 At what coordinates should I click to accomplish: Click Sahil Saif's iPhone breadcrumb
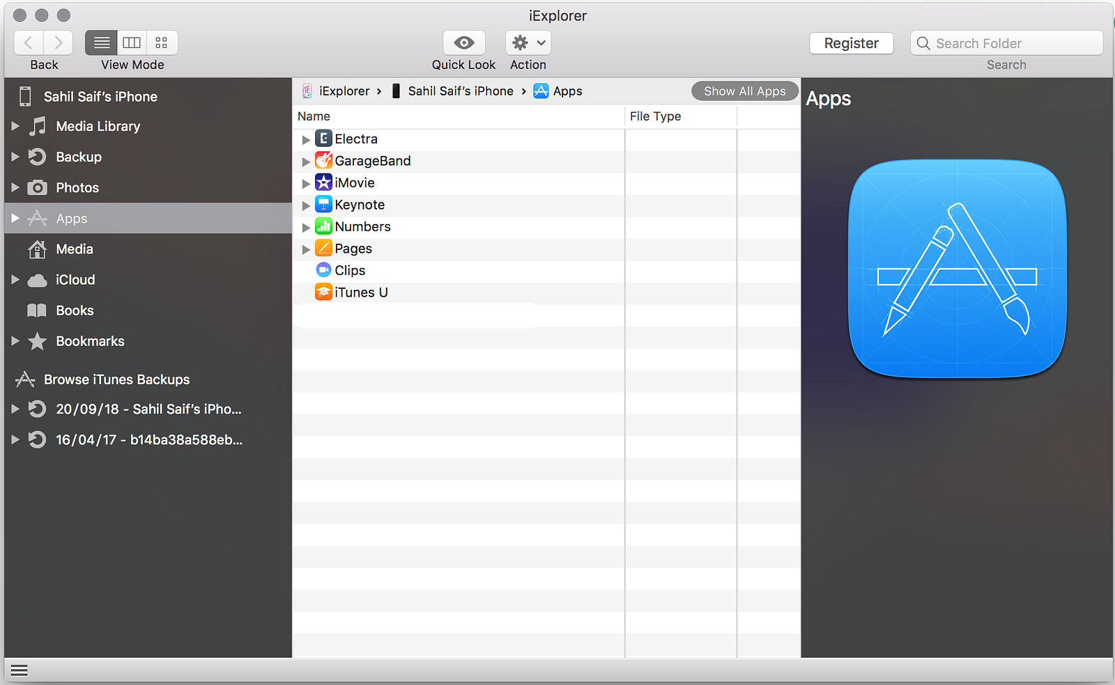click(x=461, y=91)
